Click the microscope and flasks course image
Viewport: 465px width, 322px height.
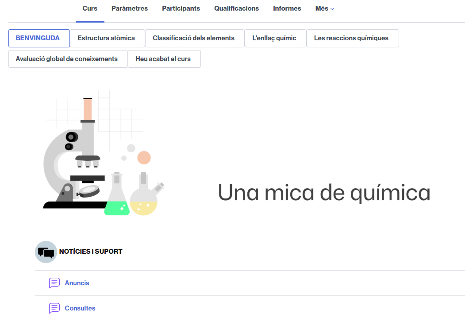[x=104, y=153]
